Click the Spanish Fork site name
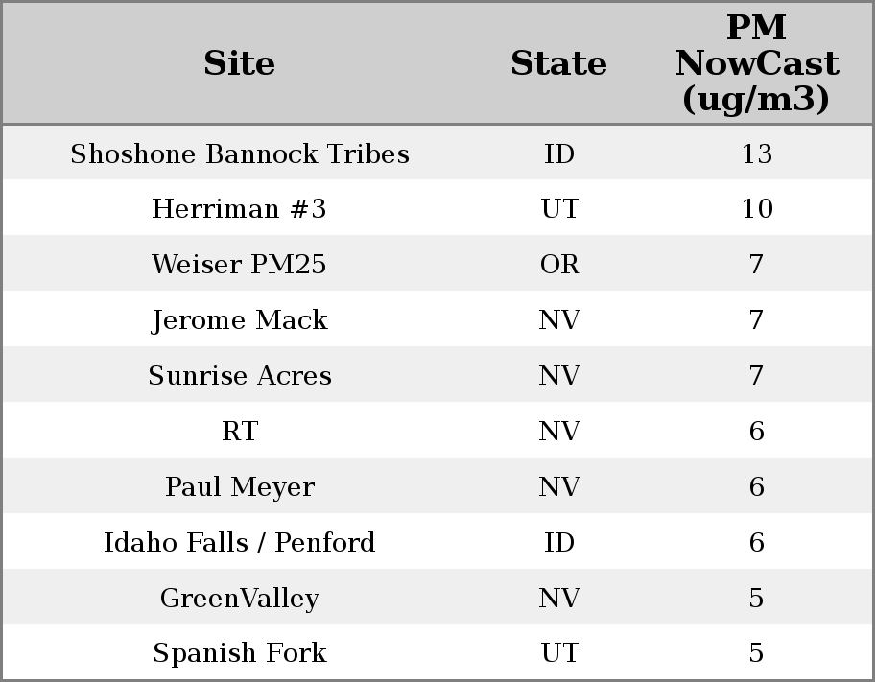This screenshot has width=875, height=682. (240, 653)
